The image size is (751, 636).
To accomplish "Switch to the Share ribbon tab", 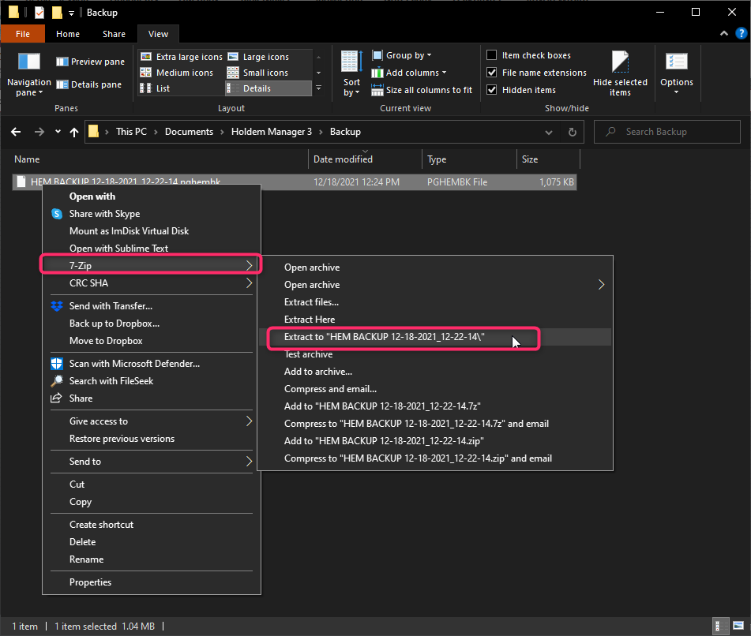I will click(x=114, y=34).
